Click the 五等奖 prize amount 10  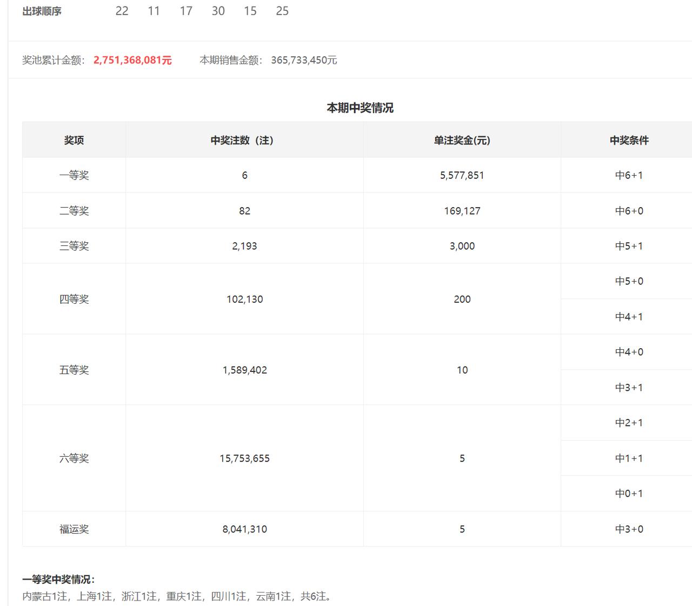(462, 370)
